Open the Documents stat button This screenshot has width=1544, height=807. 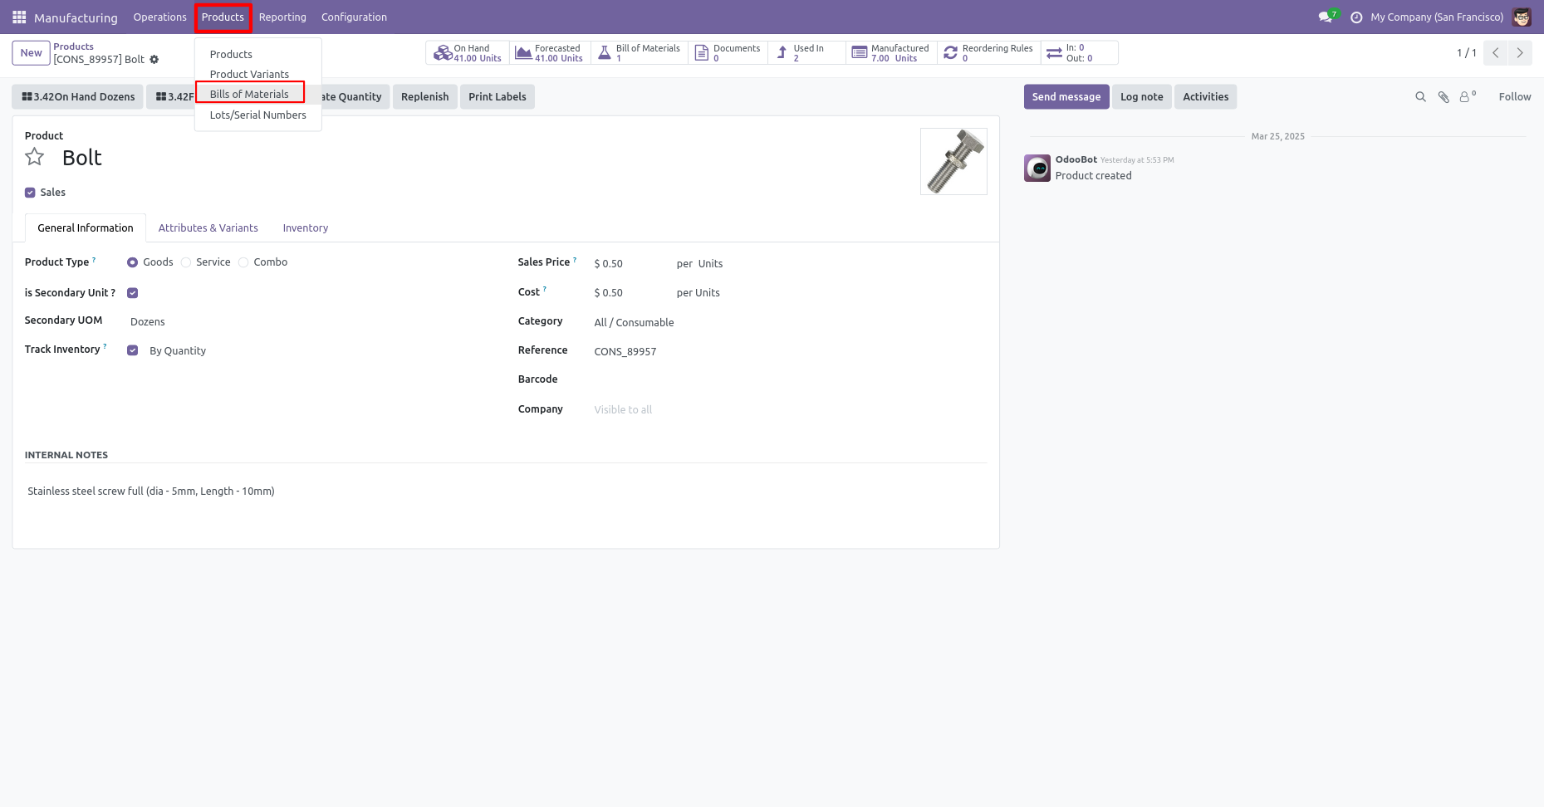[728, 53]
